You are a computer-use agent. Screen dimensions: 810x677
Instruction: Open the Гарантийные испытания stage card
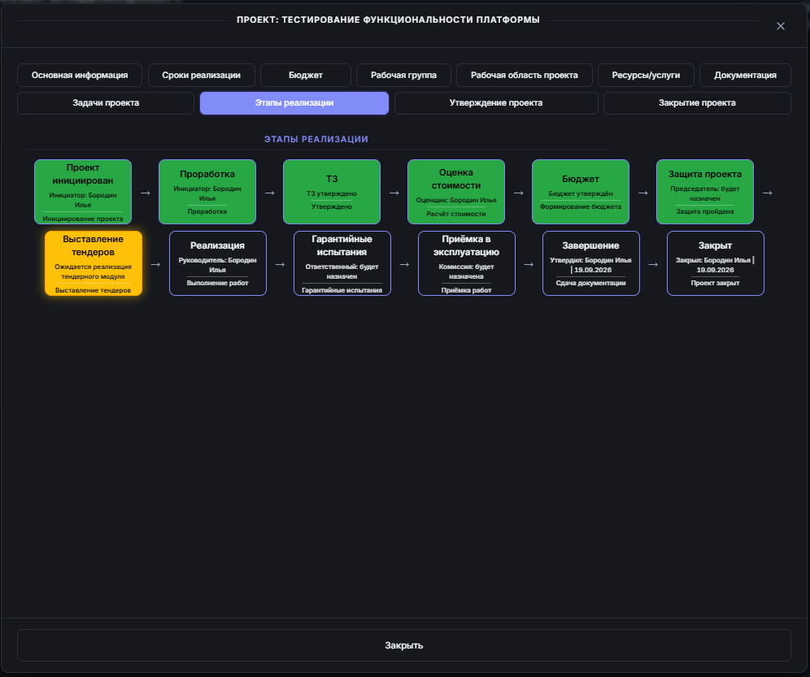[342, 263]
